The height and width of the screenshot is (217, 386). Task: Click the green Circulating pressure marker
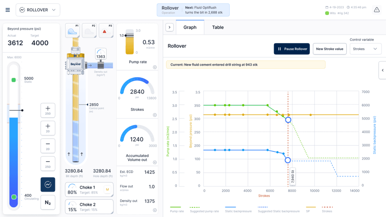pos(14,197)
